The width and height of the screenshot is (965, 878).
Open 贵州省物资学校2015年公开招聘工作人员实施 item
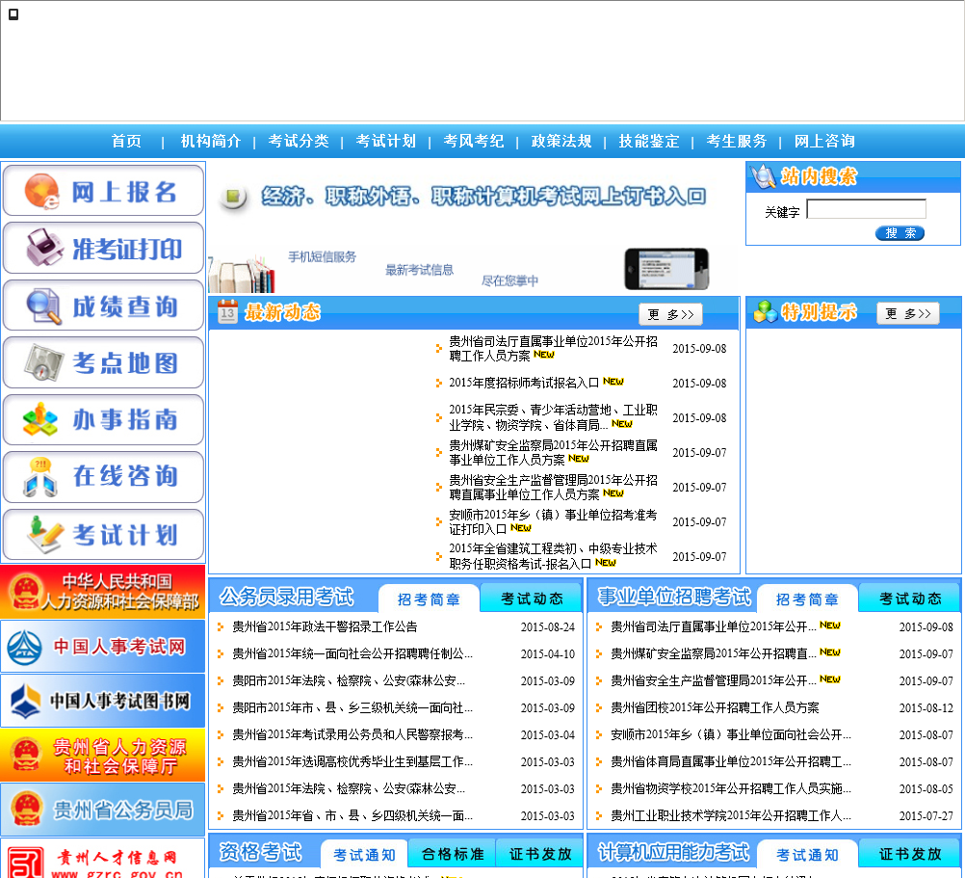[x=731, y=788]
